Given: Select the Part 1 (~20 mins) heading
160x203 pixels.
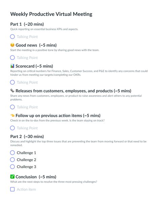Looking at the screenshot, I should pos(27,24).
